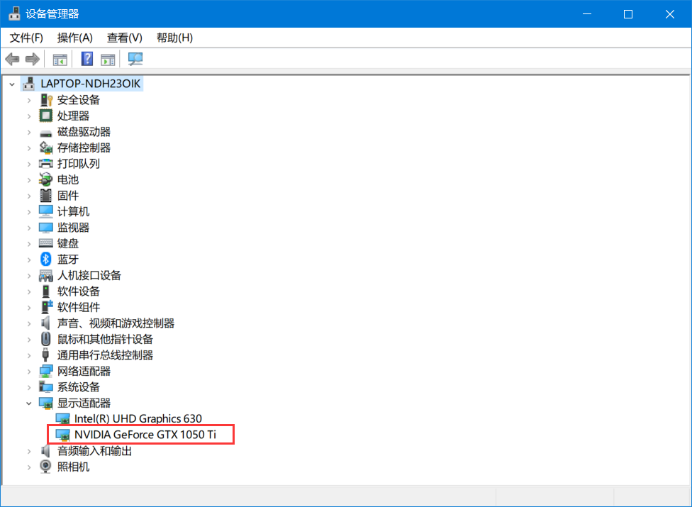This screenshot has width=692, height=507.
Task: Click the 存储控制器 icon
Action: click(46, 147)
